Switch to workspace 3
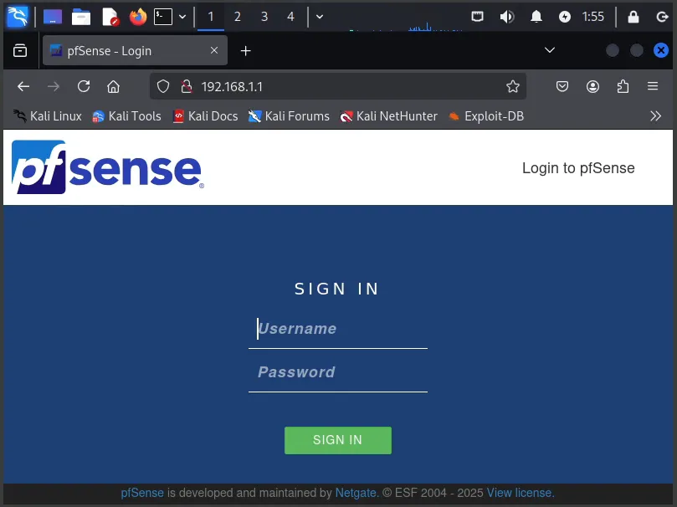 pos(264,17)
